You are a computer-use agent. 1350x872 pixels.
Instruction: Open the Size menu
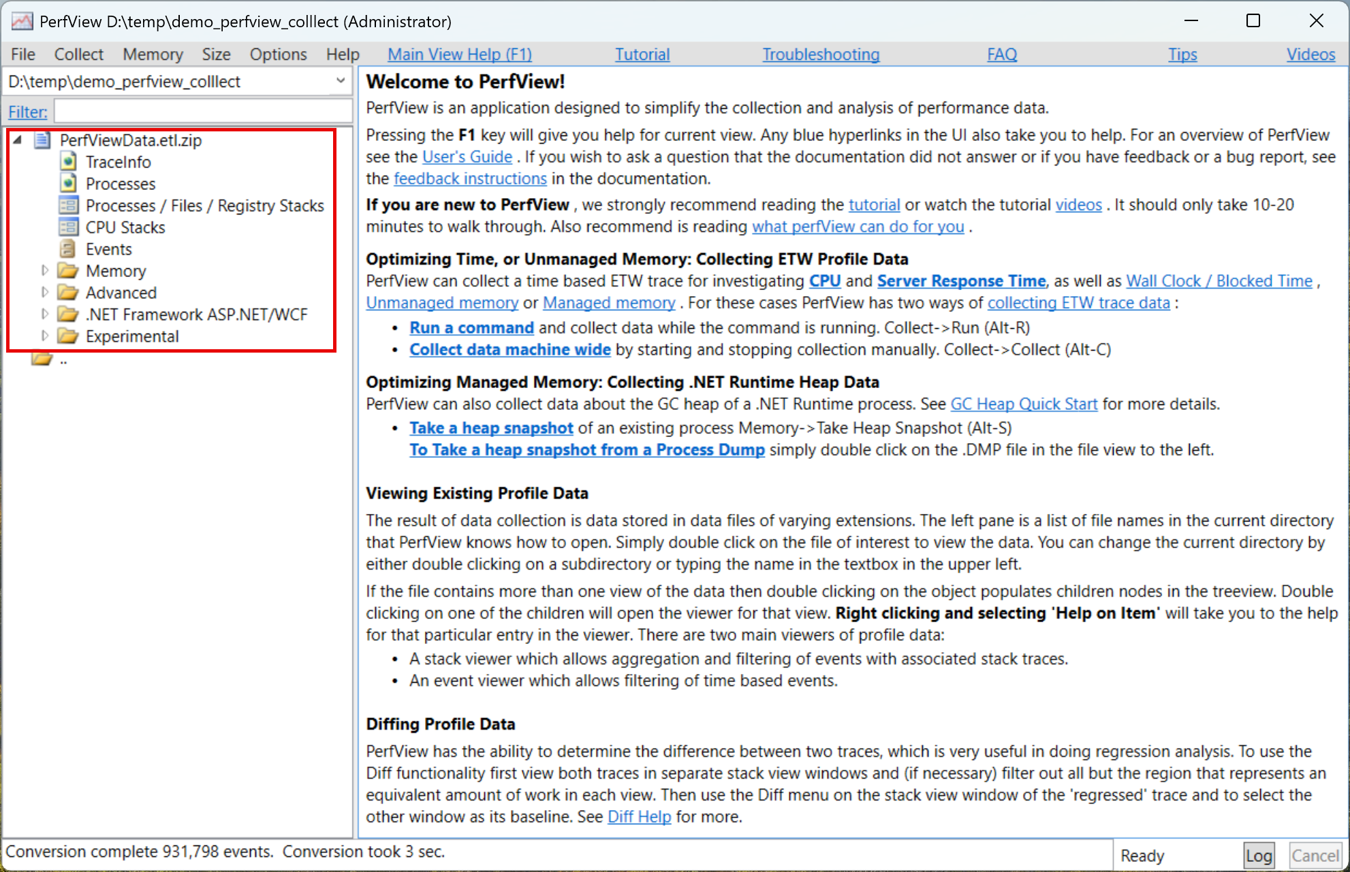tap(216, 54)
